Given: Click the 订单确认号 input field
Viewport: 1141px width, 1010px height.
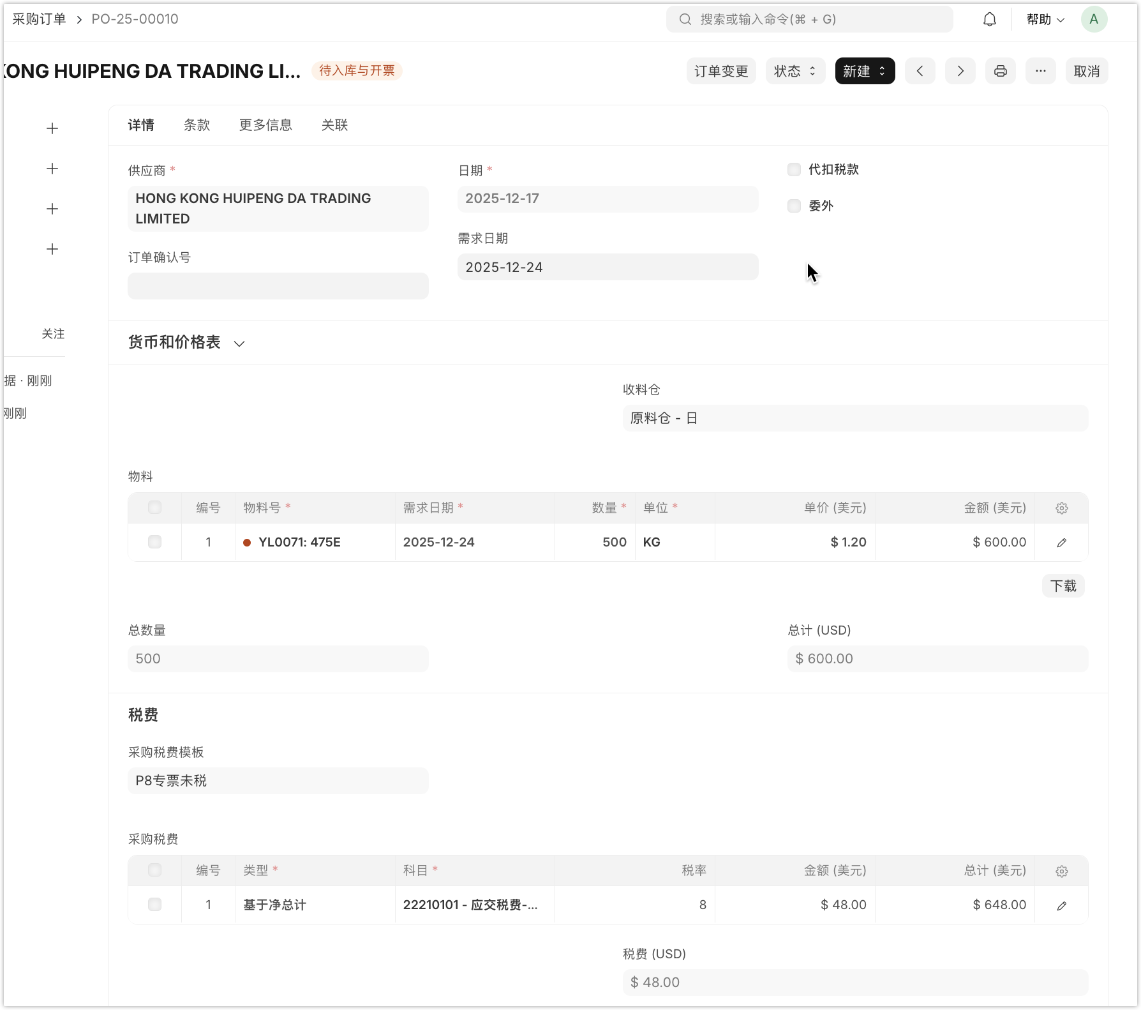Looking at the screenshot, I should pyautogui.click(x=278, y=286).
